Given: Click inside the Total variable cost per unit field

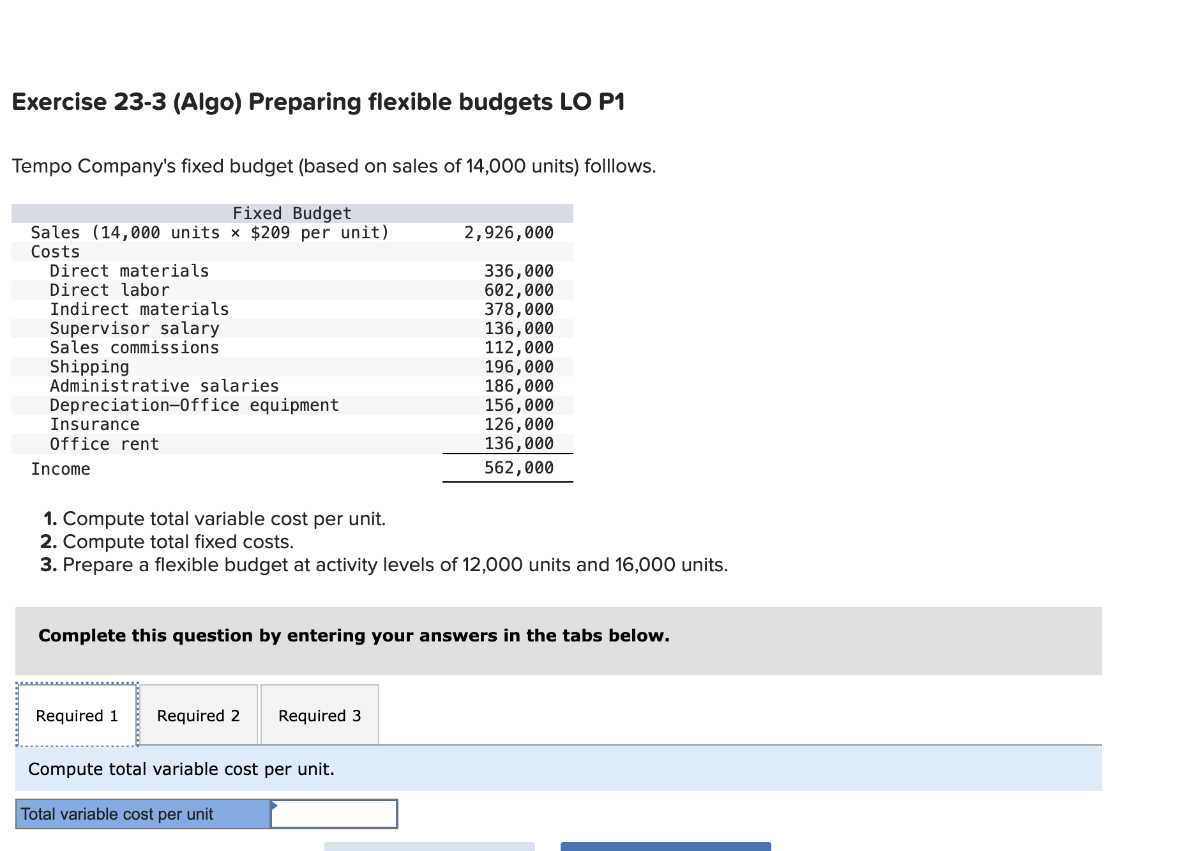Looking at the screenshot, I should coord(332,814).
